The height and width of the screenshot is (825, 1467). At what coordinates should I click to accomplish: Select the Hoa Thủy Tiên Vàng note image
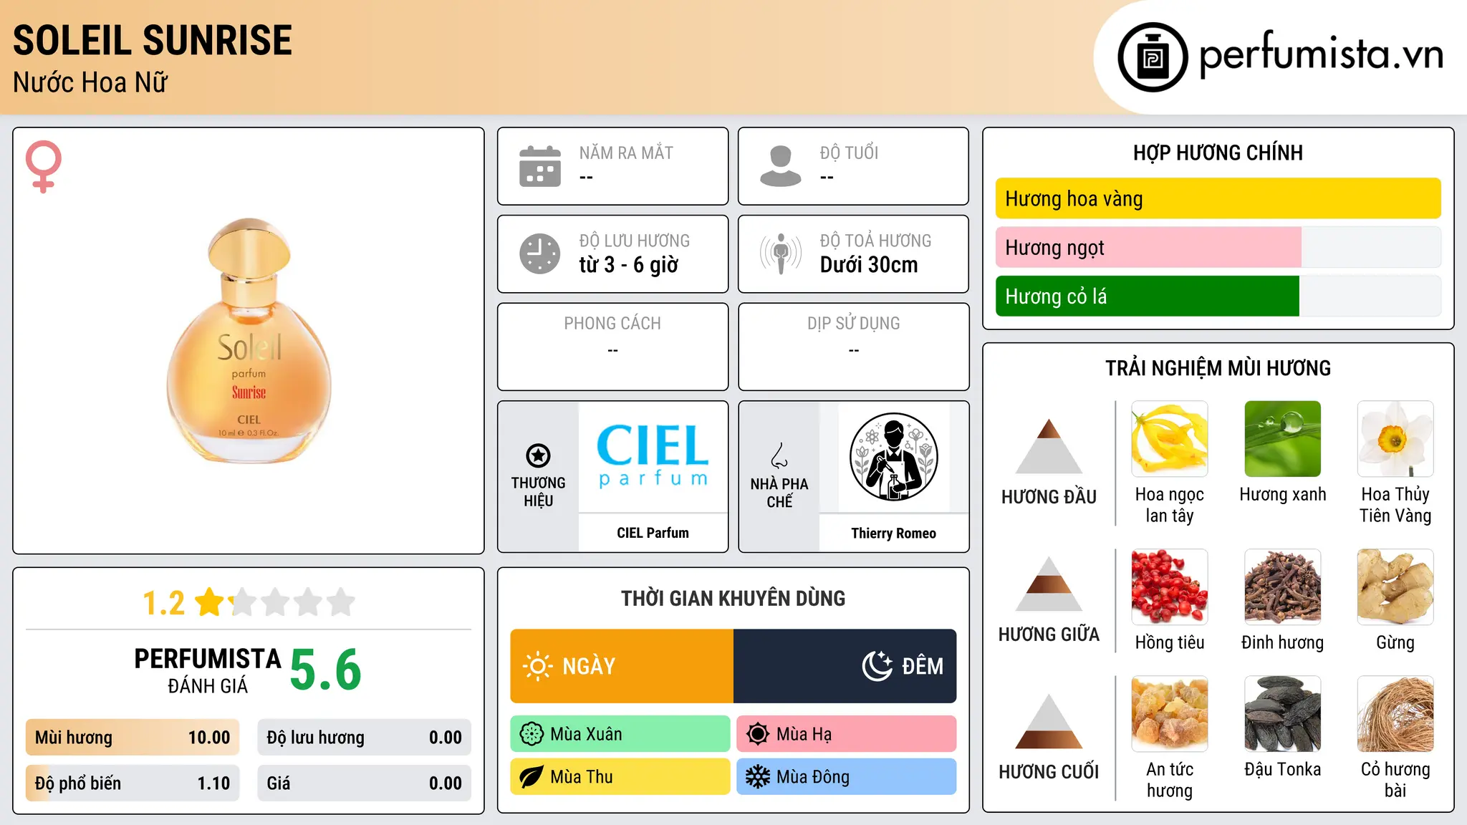tap(1395, 439)
